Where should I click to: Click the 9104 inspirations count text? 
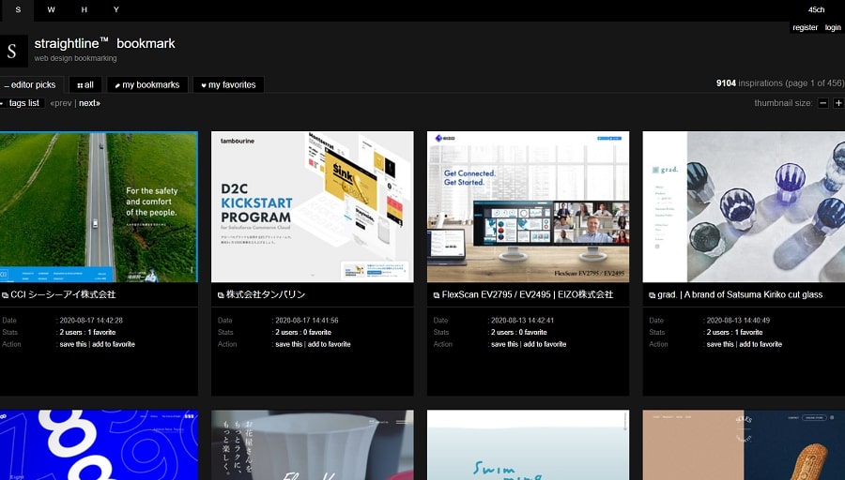749,83
